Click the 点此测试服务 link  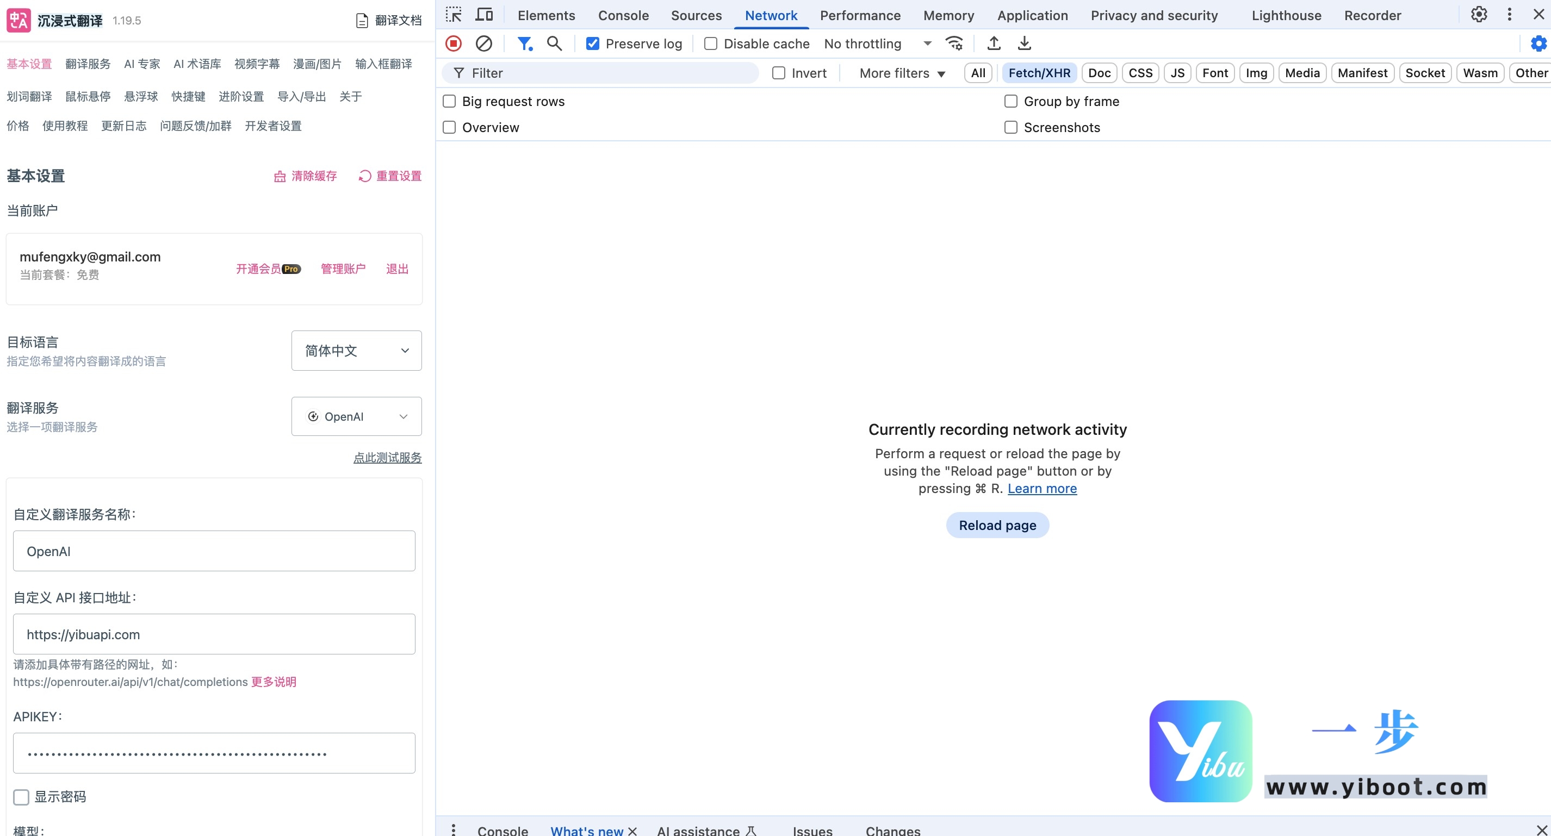pyautogui.click(x=387, y=458)
